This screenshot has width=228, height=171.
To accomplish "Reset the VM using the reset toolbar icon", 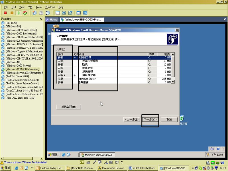I will point(25,13).
